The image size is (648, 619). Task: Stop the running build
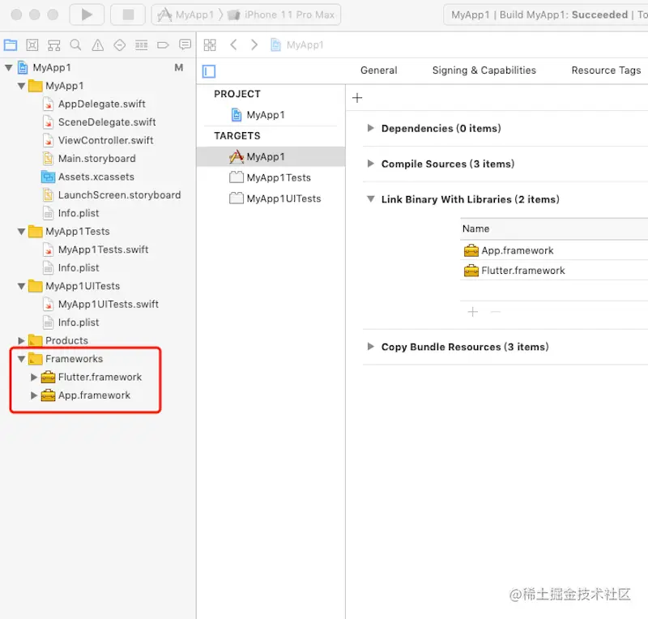click(128, 15)
